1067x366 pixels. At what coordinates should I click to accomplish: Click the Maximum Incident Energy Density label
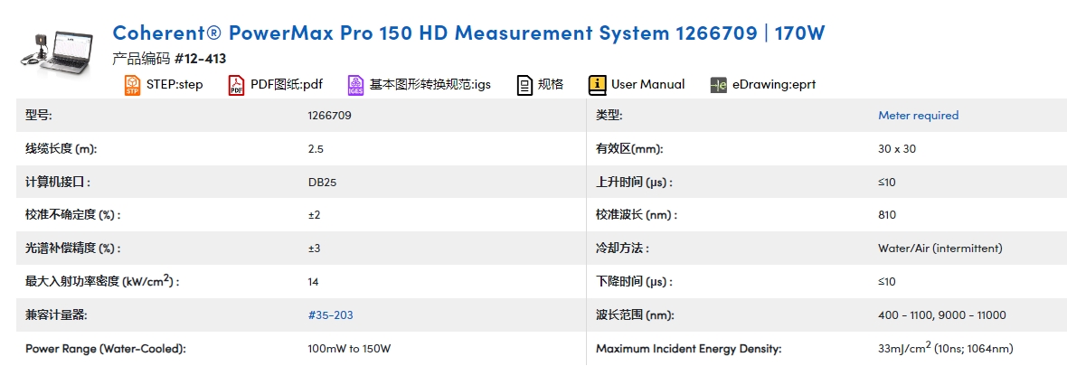(689, 348)
